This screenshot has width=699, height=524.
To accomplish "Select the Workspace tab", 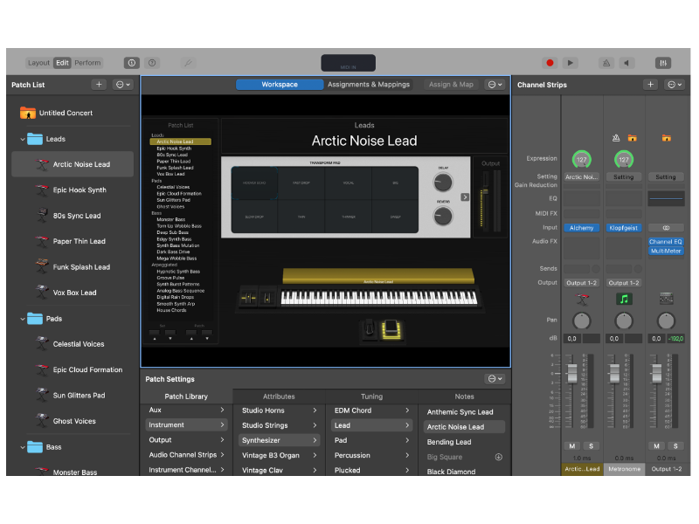I will click(x=280, y=84).
